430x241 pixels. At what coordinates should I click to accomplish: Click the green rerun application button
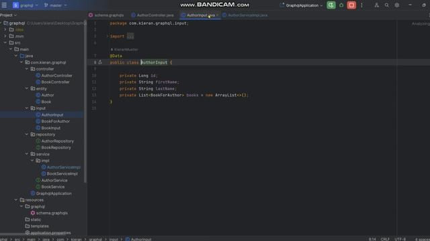(x=331, y=5)
